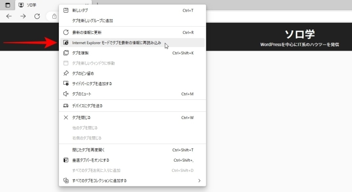
Task: Open the tab actions menu icon
Action: (8, 5)
